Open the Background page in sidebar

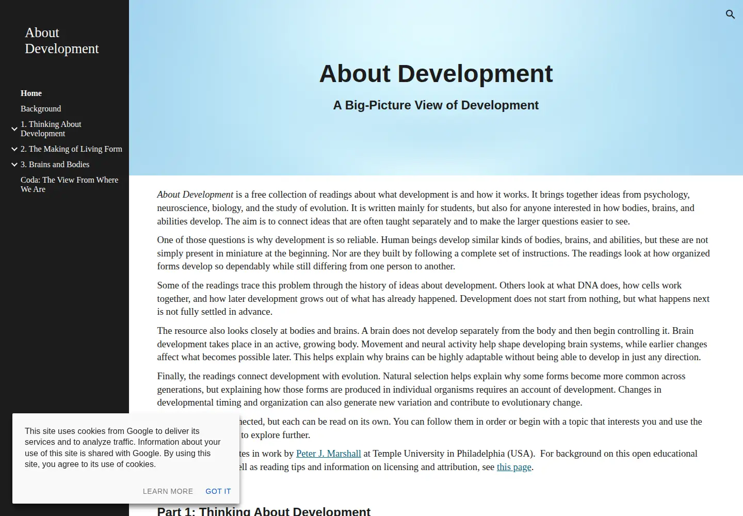[41, 109]
